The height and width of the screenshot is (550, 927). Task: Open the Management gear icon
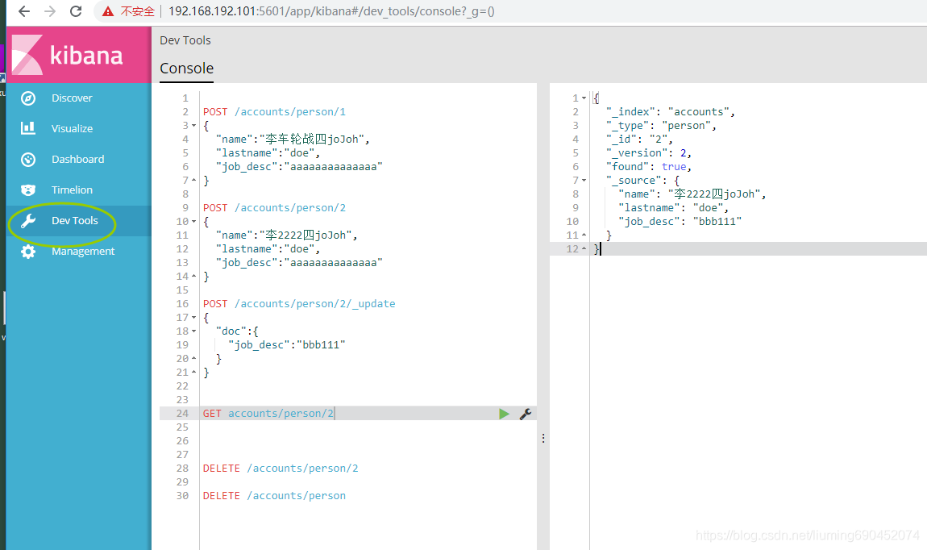27,252
